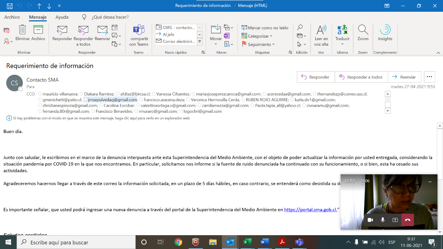Click the Windows taskbar search box
Viewport: 443px width, 249px height.
[x=76, y=242]
